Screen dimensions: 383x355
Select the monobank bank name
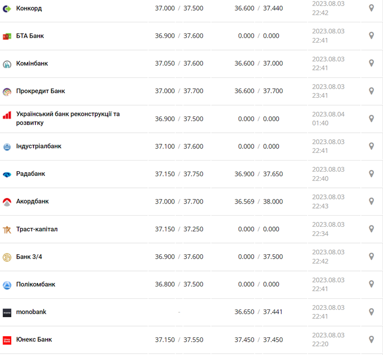point(31,312)
